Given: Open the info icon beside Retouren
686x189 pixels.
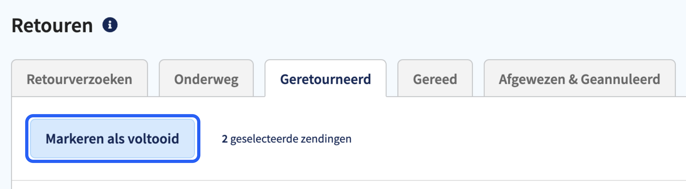Looking at the screenshot, I should coord(110,25).
